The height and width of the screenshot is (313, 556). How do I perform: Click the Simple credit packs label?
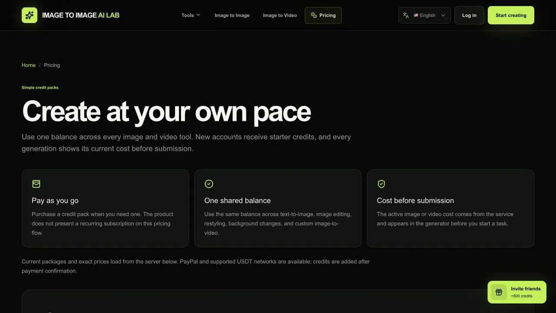[40, 87]
